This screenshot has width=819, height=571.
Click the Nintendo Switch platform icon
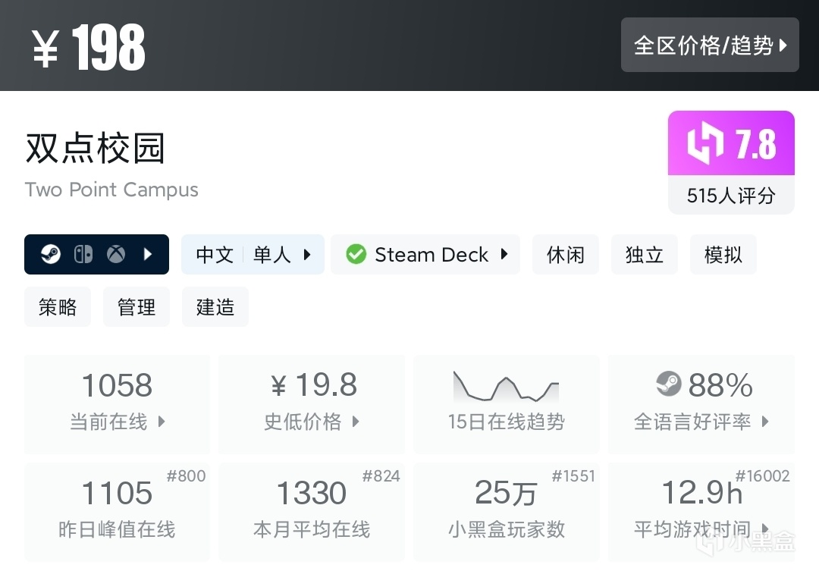(83, 255)
